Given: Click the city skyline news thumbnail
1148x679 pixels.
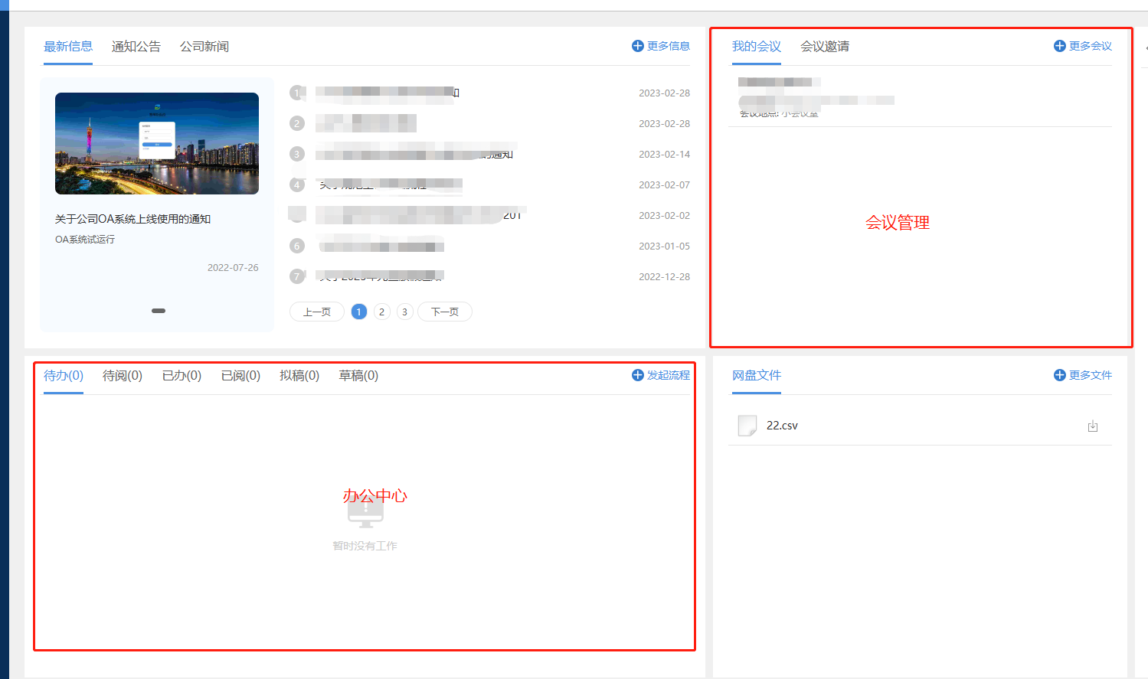Looking at the screenshot, I should pyautogui.click(x=157, y=143).
